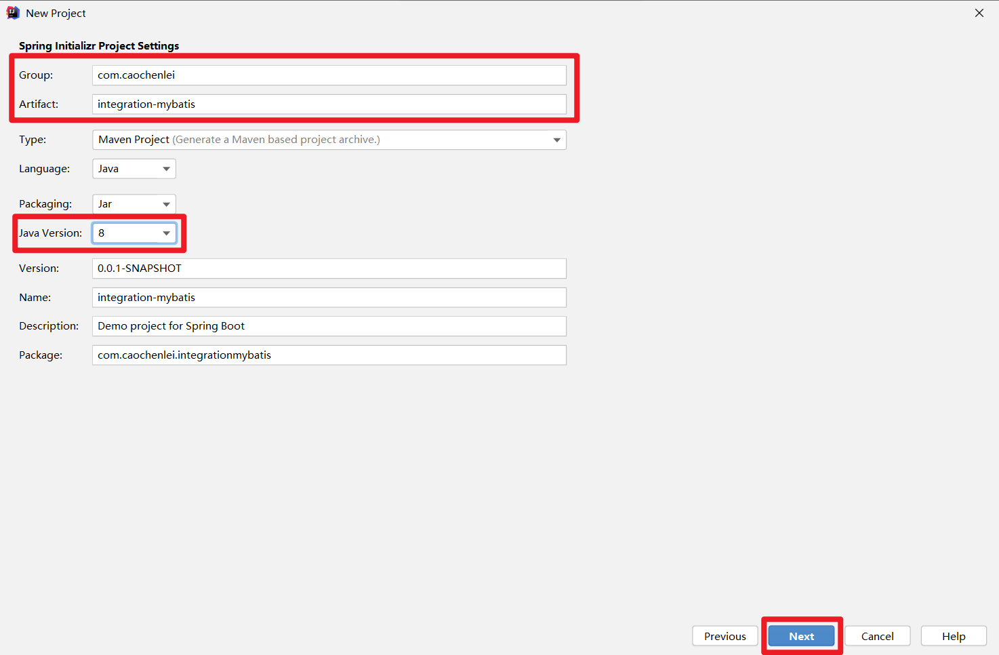999x655 pixels.
Task: Click the Type label
Action: [x=33, y=140]
